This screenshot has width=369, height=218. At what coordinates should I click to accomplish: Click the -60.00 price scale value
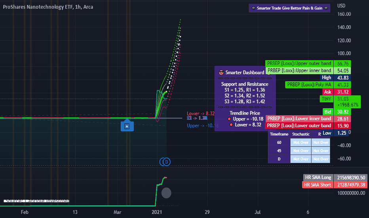coord(344,159)
